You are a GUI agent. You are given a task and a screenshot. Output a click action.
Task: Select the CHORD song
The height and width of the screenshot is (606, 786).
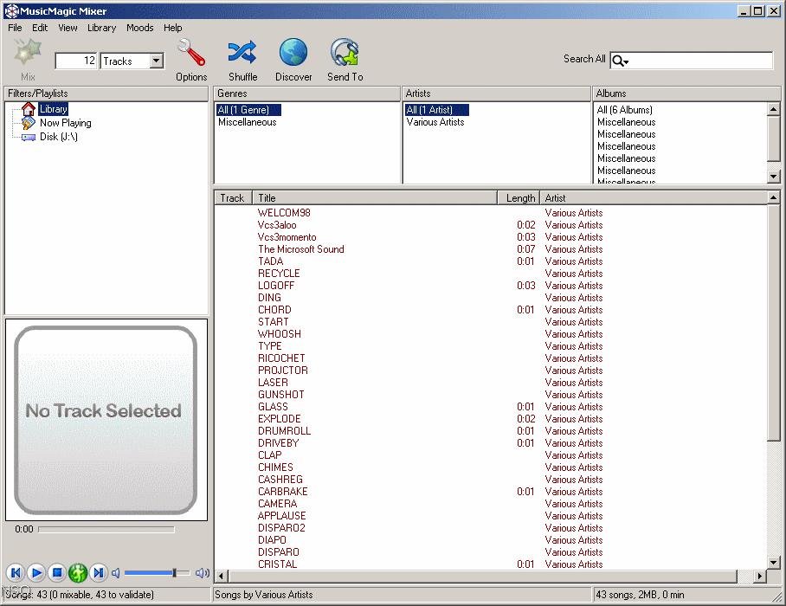[x=274, y=310]
